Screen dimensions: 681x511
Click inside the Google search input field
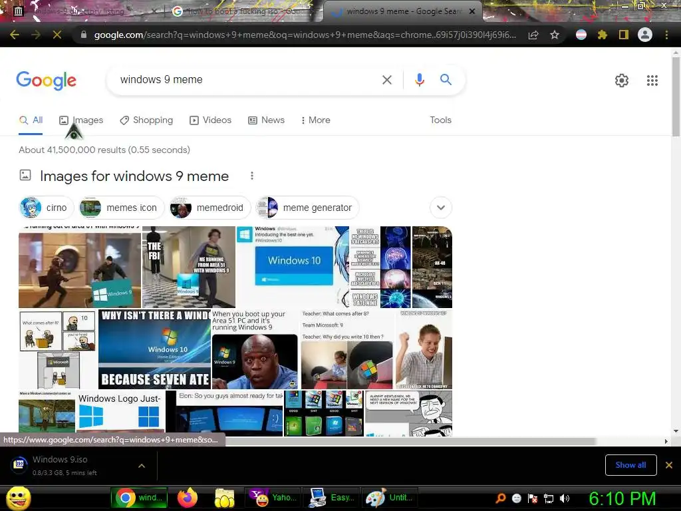coord(247,80)
